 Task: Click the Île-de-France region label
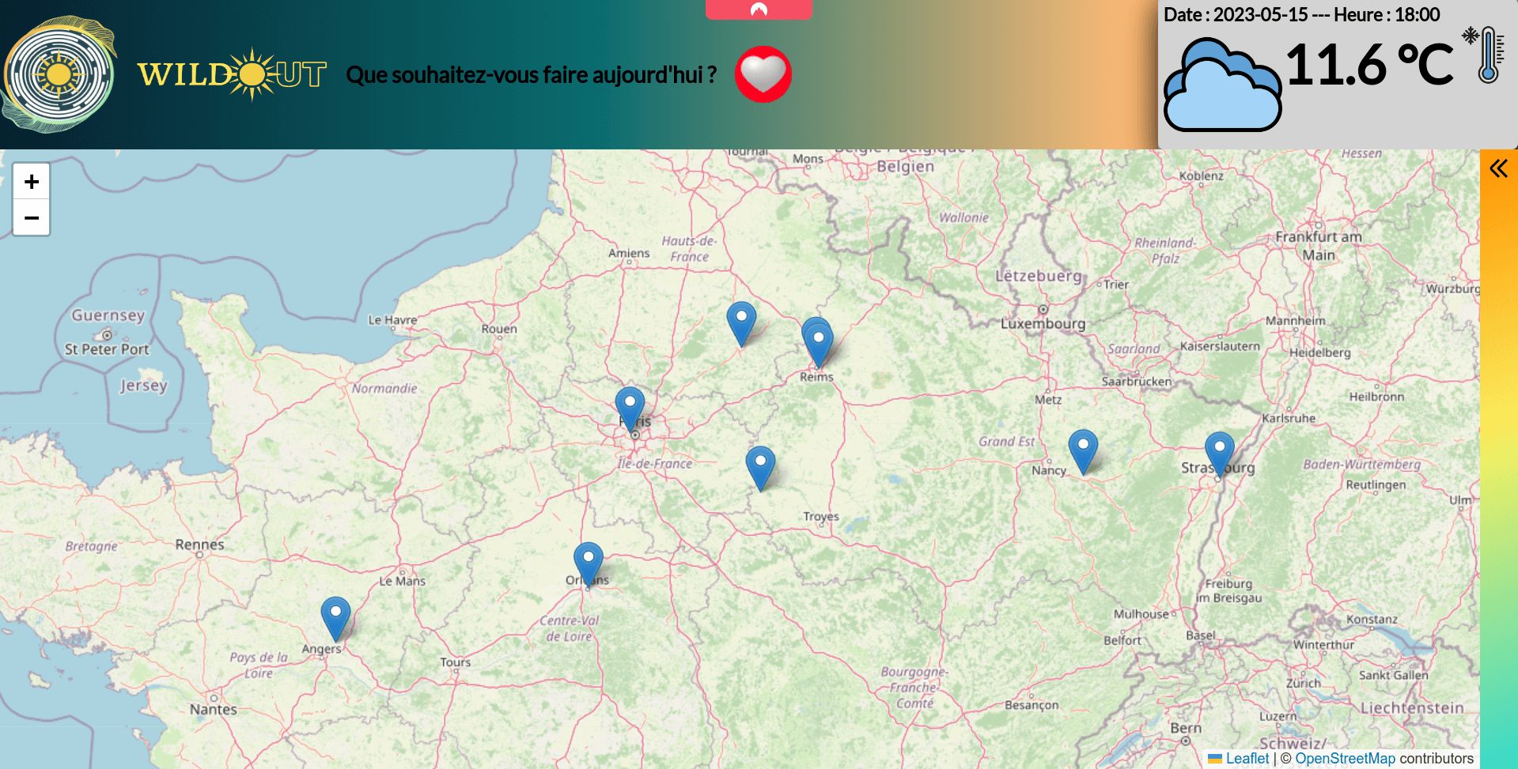click(x=655, y=464)
